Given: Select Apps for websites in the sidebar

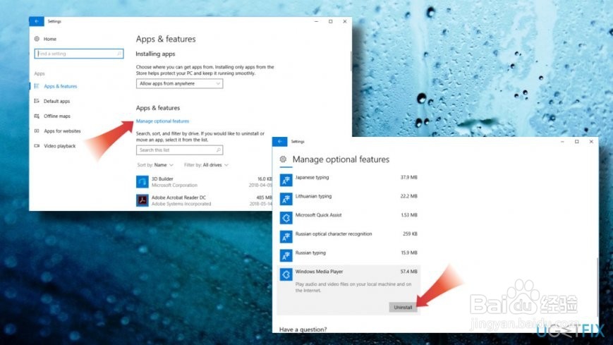Looking at the screenshot, I should coord(62,131).
